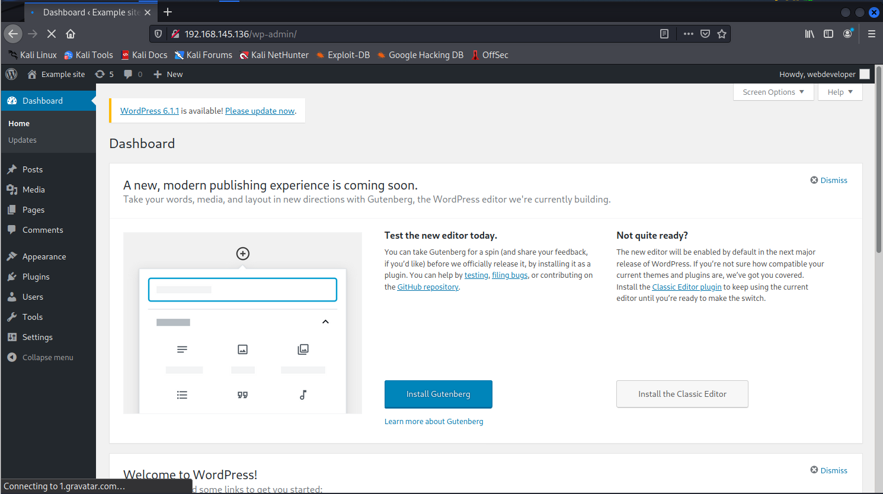Click the Save to Pocket icon
This screenshot has height=494, width=883.
[x=705, y=34]
